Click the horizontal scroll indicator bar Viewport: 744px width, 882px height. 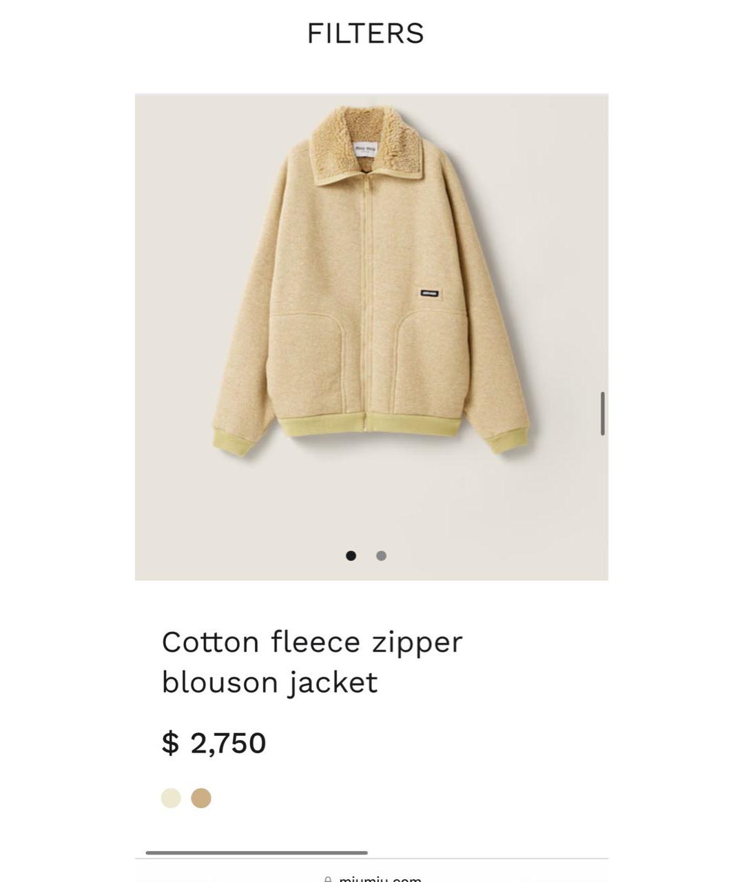pos(256,852)
